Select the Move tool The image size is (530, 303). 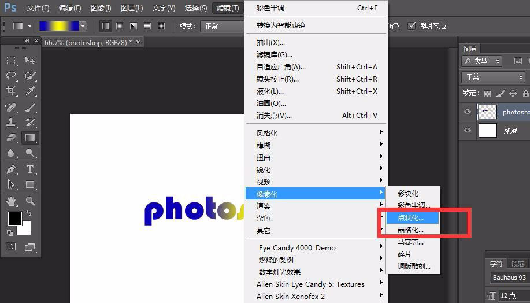(x=30, y=61)
